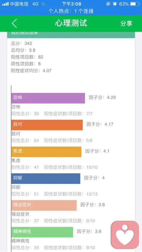Screen dimensions: 142x252
Task: Open the pink heart floating app icon
Action: click(x=125, y=235)
